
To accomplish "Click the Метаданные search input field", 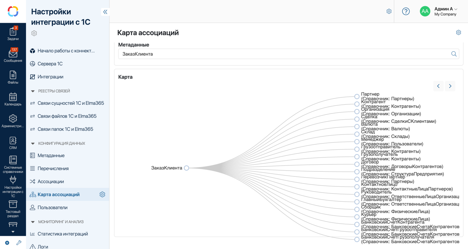I will pos(284,54).
